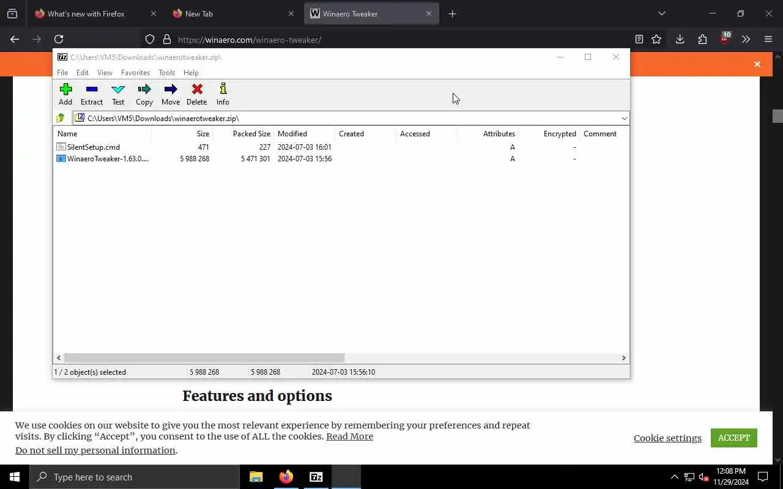This screenshot has width=783, height=489.
Task: Open the Firefox downloads panel
Action: [680, 39]
